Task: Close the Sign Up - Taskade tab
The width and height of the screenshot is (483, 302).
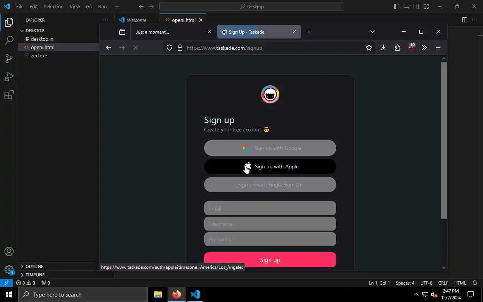Action: point(294,32)
